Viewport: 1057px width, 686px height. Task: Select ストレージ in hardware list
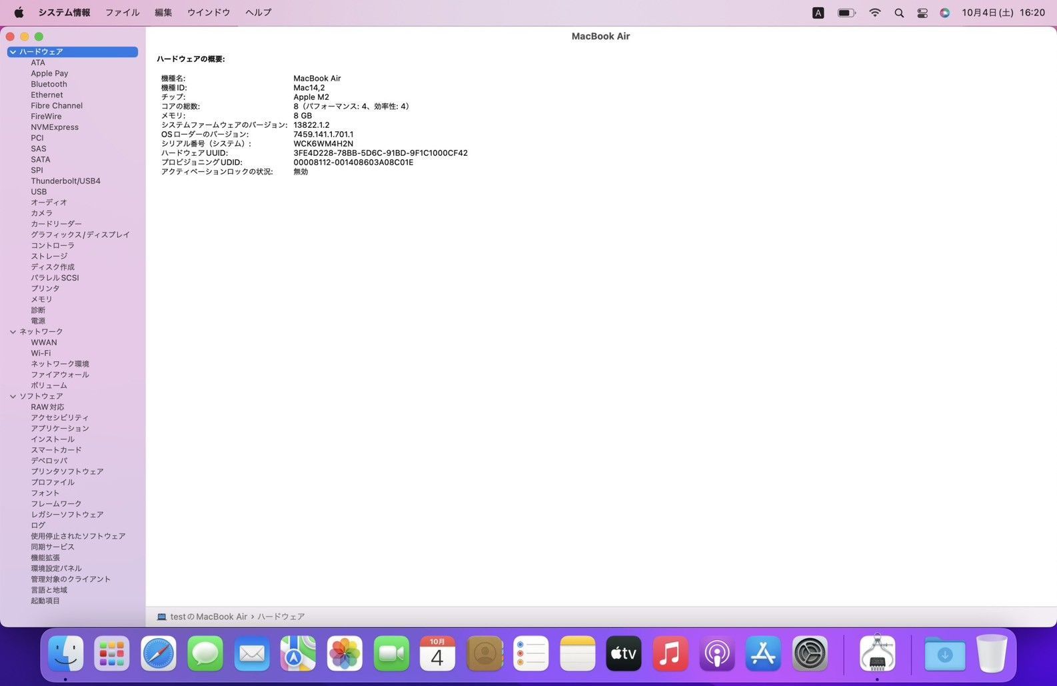pyautogui.click(x=49, y=256)
